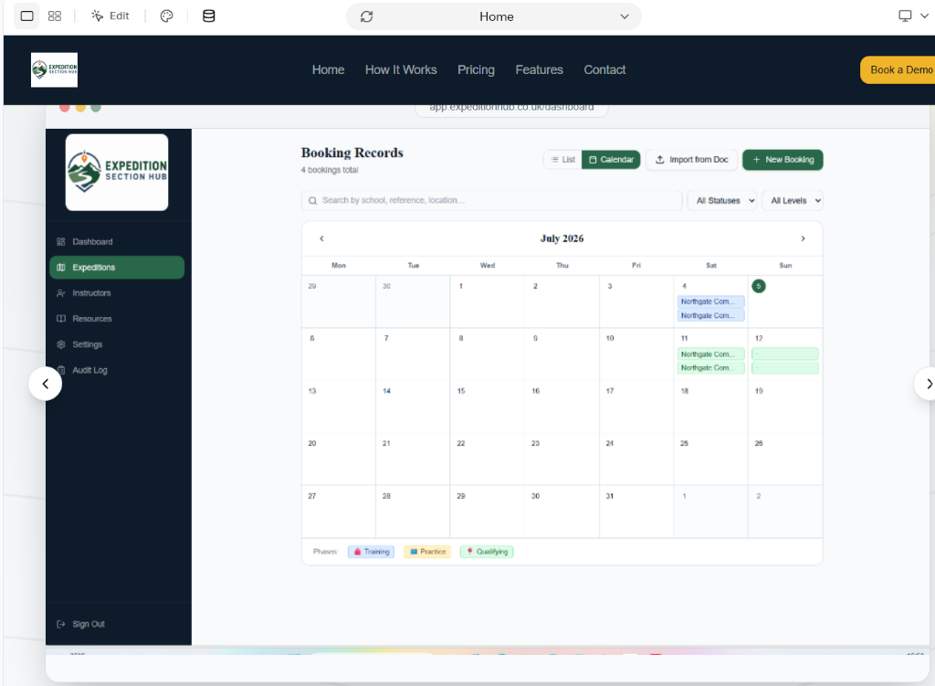Open the Contact nav link
Viewport: 935px width, 686px height.
click(604, 69)
